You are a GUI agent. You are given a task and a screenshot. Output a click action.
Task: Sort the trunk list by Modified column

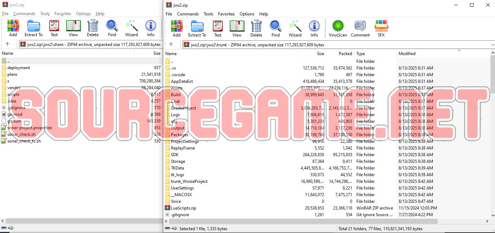click(407, 54)
